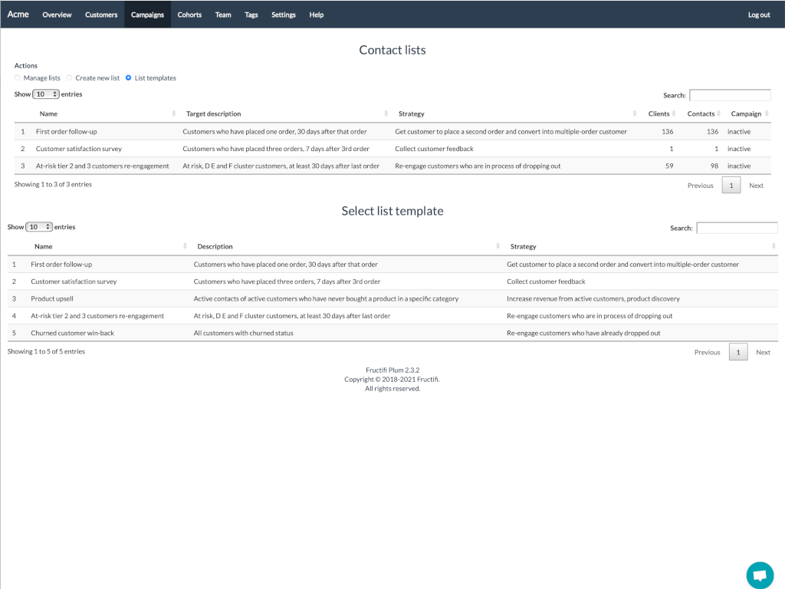Sort contact lists by Target description arrows
Viewport: 785px width, 589px height.
pos(387,114)
